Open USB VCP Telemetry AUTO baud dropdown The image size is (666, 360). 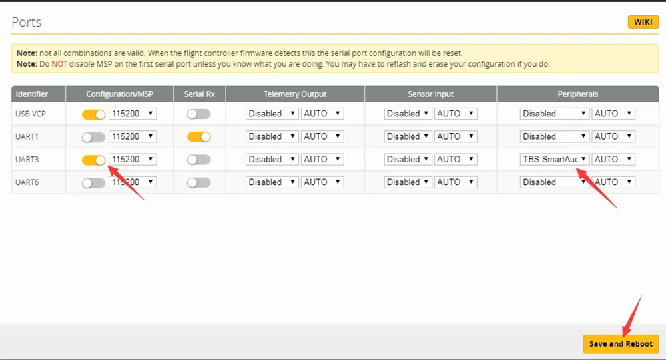(x=322, y=114)
